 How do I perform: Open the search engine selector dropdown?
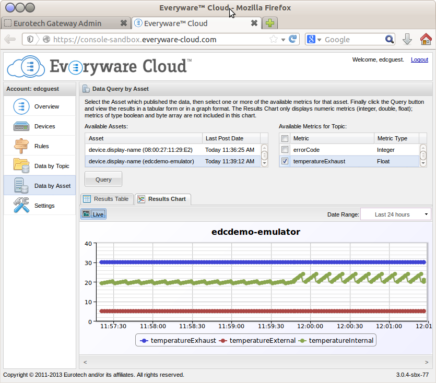click(x=319, y=40)
